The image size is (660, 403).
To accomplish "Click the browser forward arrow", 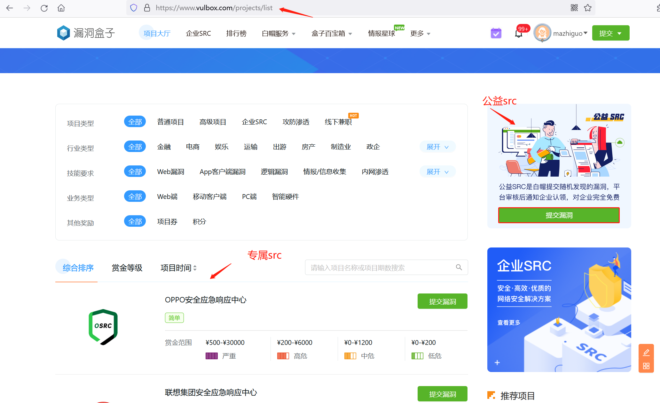I will [27, 8].
